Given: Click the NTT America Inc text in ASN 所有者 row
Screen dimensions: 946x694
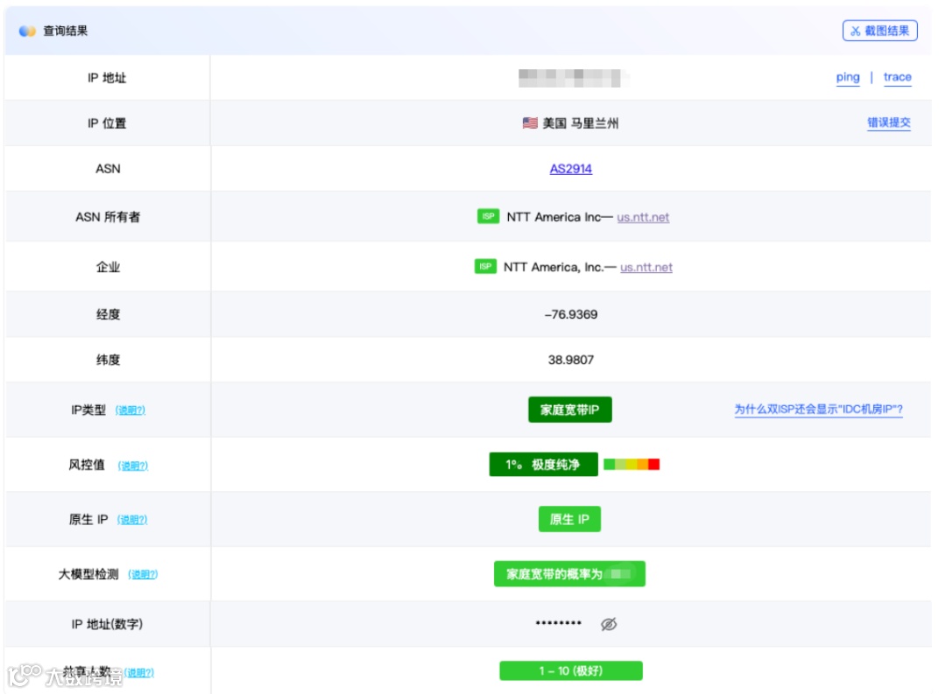Looking at the screenshot, I should coord(554,217).
